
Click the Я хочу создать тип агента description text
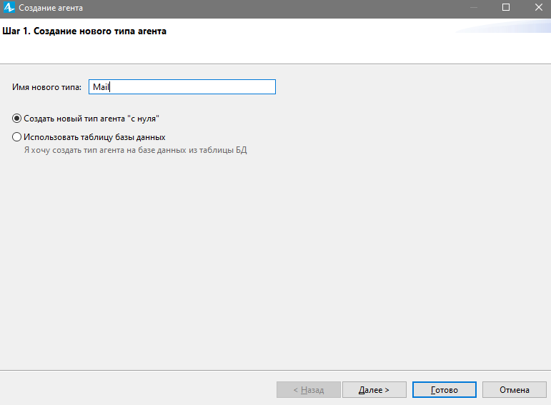point(135,150)
